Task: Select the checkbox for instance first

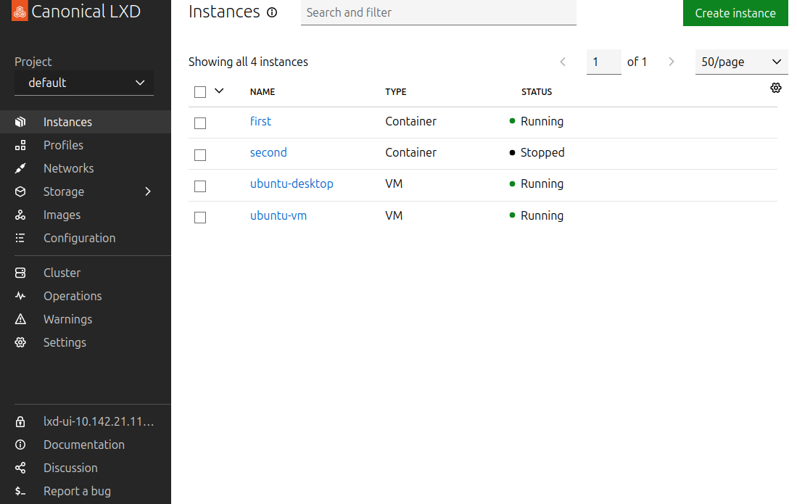Action: 200,123
